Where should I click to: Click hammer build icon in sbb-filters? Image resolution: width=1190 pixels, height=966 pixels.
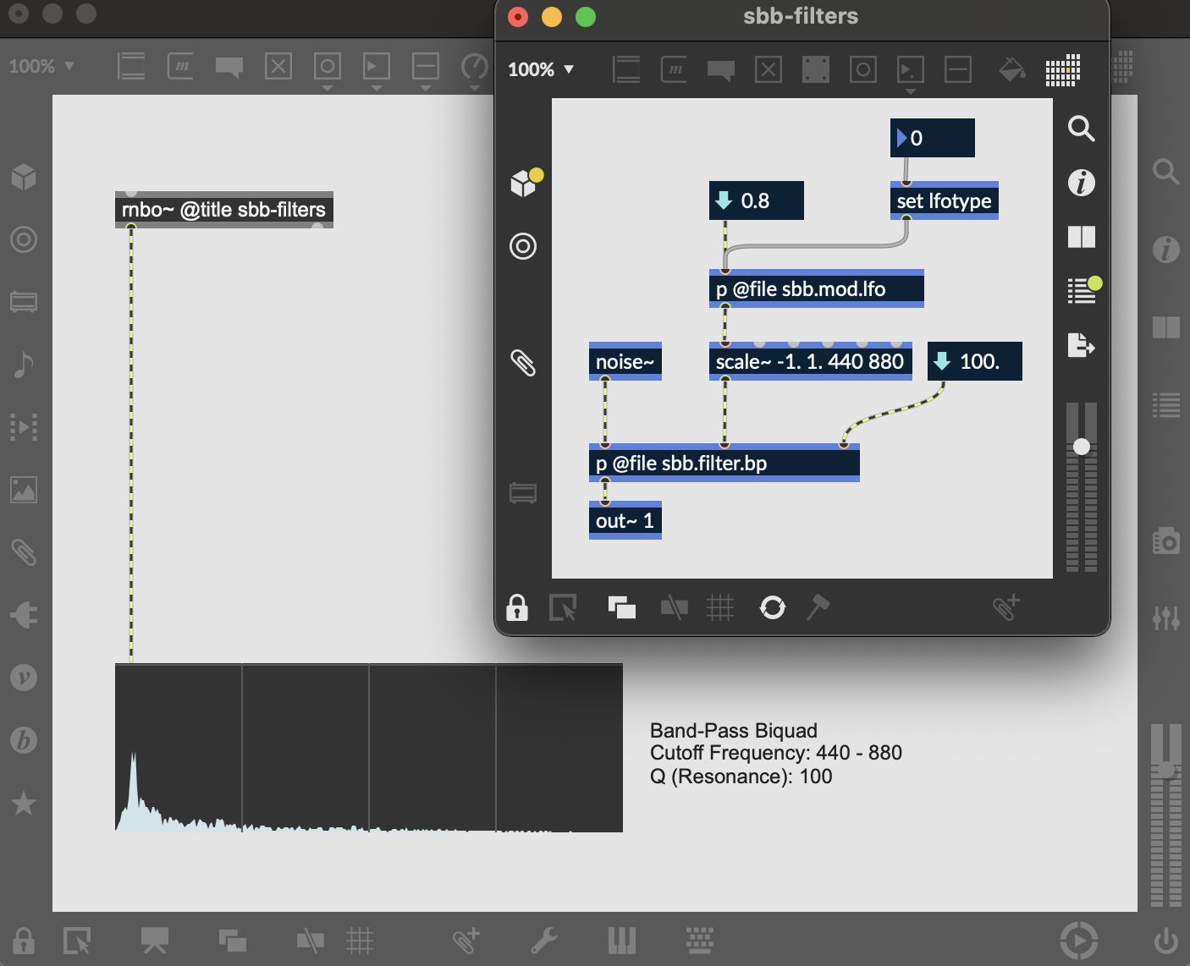(x=818, y=607)
